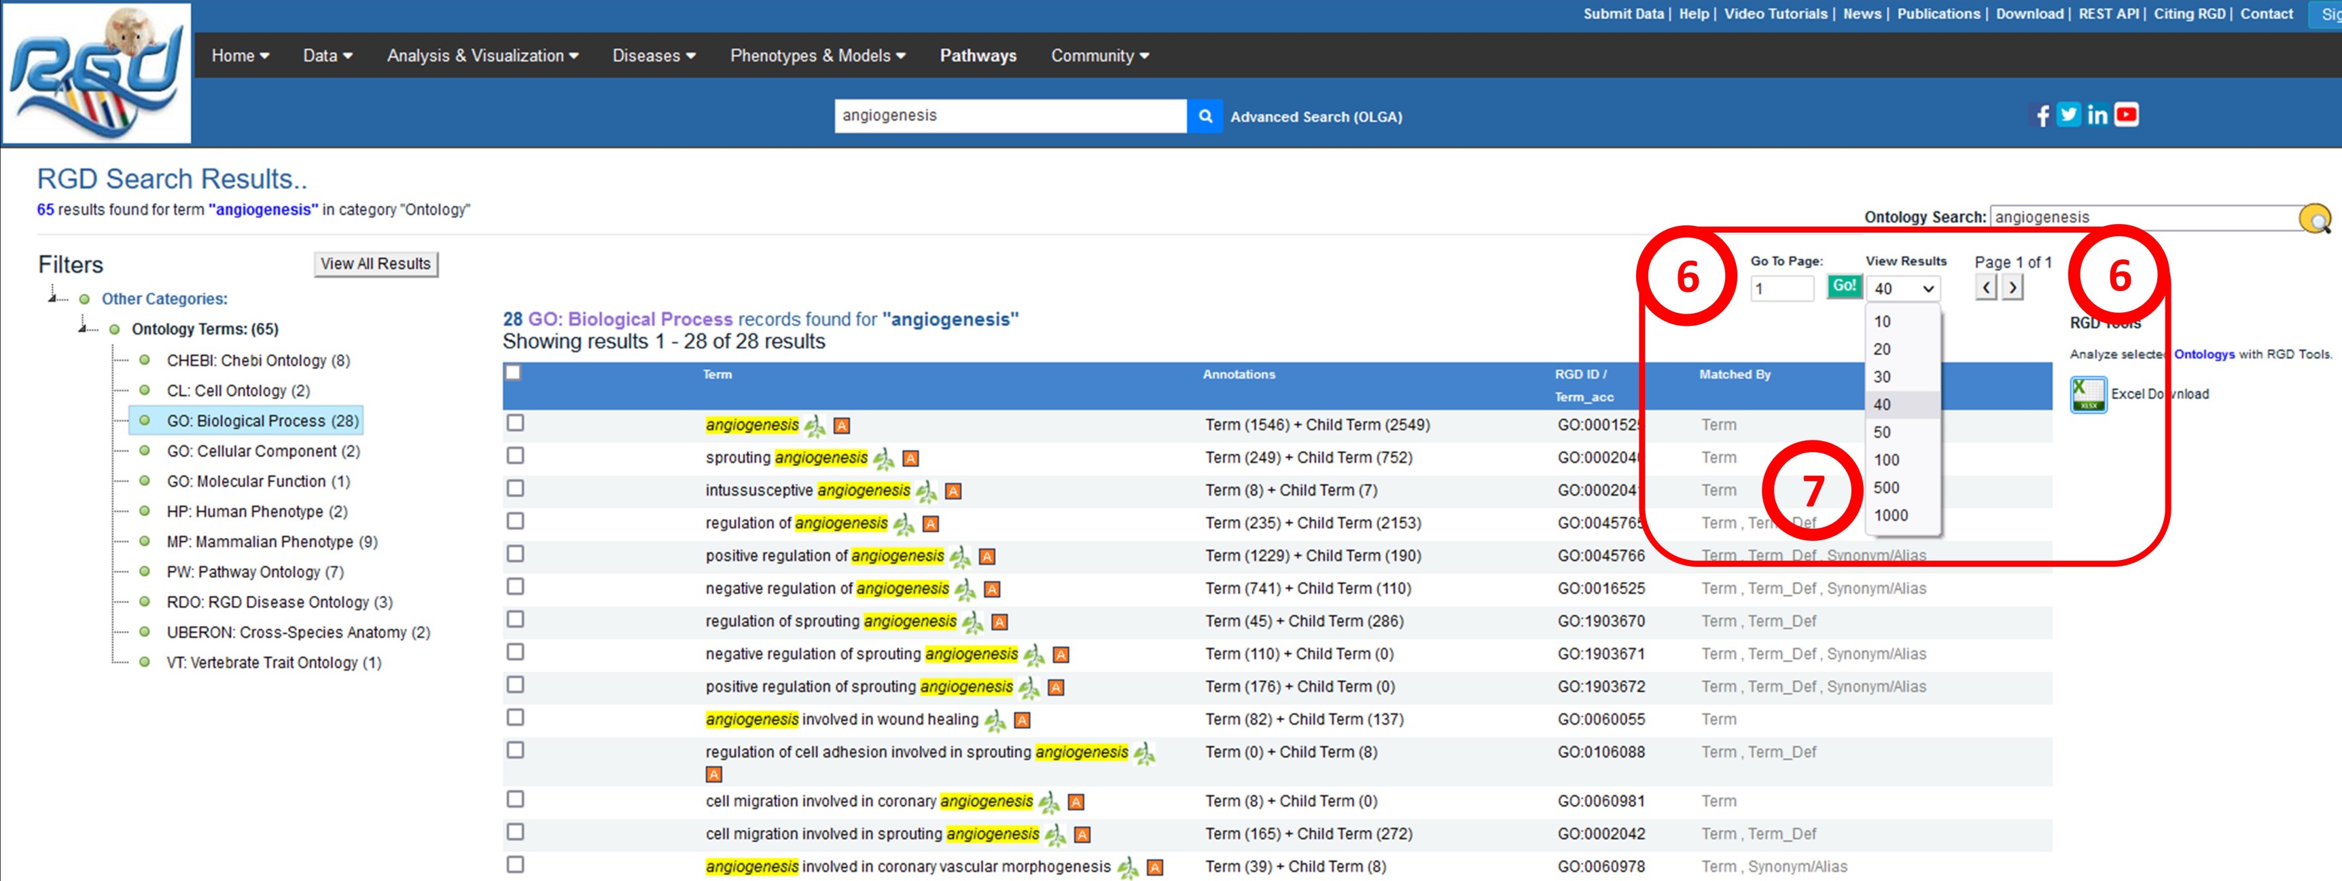
Task: Click the blue search magnifier button
Action: (1205, 116)
